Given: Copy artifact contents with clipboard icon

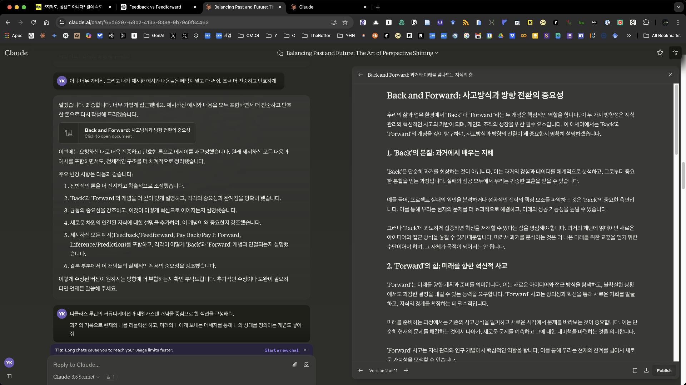Looking at the screenshot, I should [635, 370].
